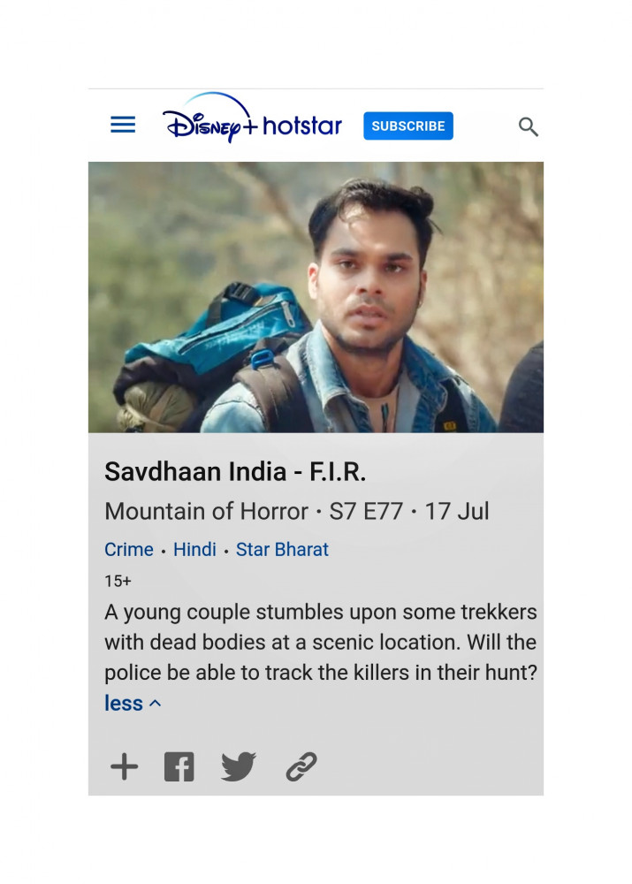
Task: Click the chevron beside less
Action: [155, 704]
